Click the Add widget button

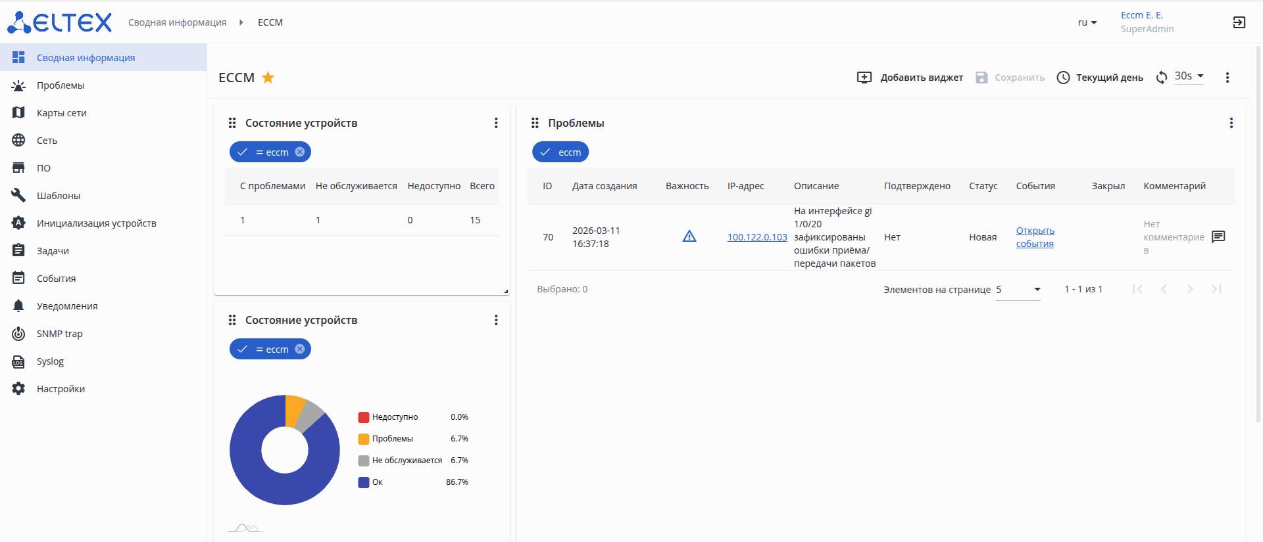click(910, 78)
